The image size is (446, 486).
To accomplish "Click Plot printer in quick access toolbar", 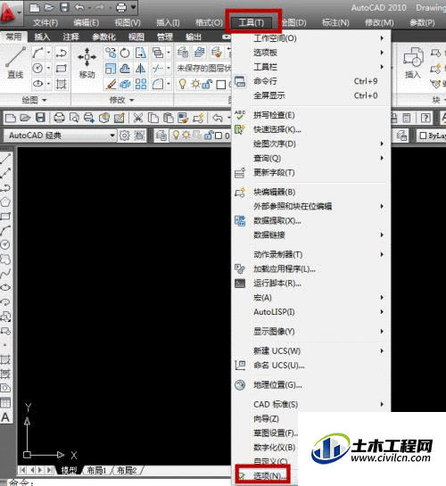I will tap(121, 7).
